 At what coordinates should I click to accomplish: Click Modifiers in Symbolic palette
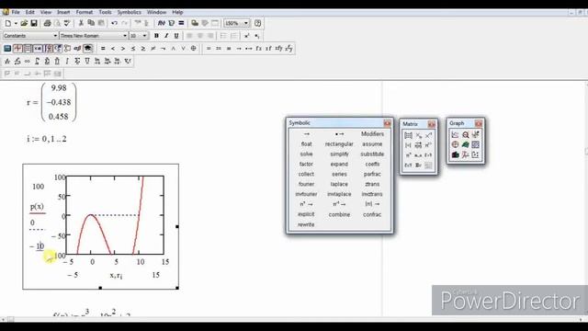click(x=372, y=134)
